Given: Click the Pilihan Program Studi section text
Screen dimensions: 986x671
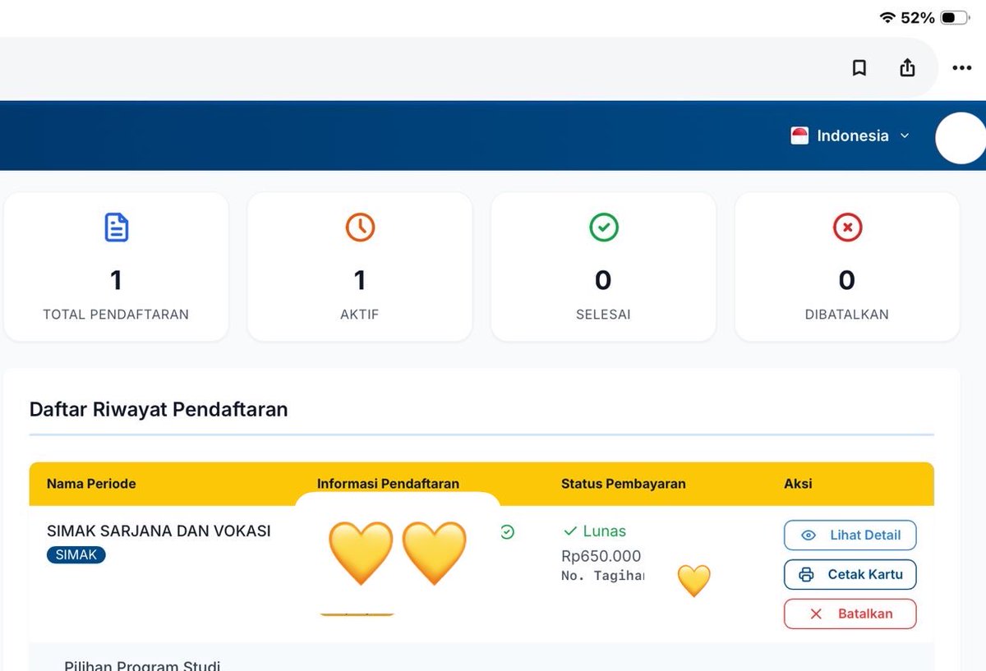Looking at the screenshot, I should coord(142,665).
